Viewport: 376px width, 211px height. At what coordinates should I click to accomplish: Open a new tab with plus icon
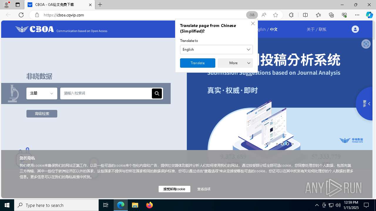(100, 5)
